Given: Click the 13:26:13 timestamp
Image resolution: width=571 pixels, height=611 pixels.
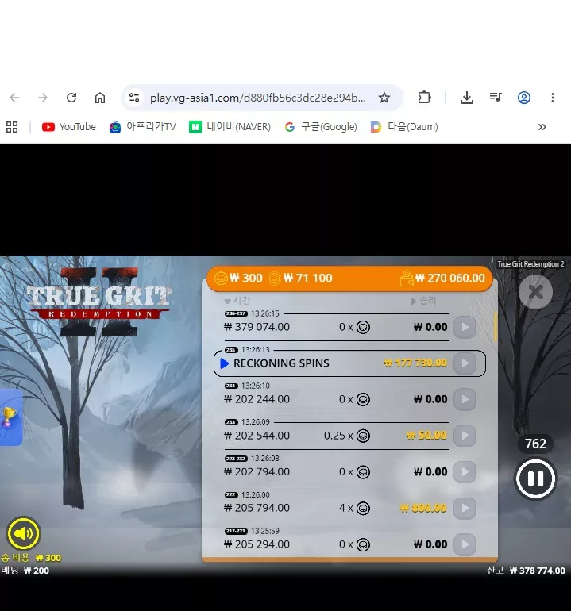Looking at the screenshot, I should coord(256,349).
